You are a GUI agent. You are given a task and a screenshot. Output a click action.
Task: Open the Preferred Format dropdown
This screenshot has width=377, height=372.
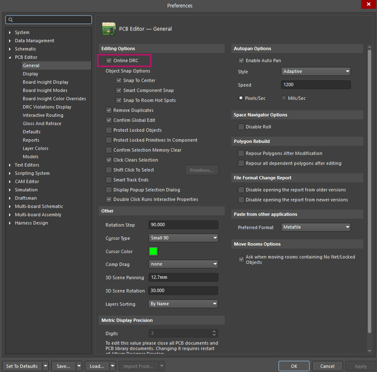coord(316,227)
